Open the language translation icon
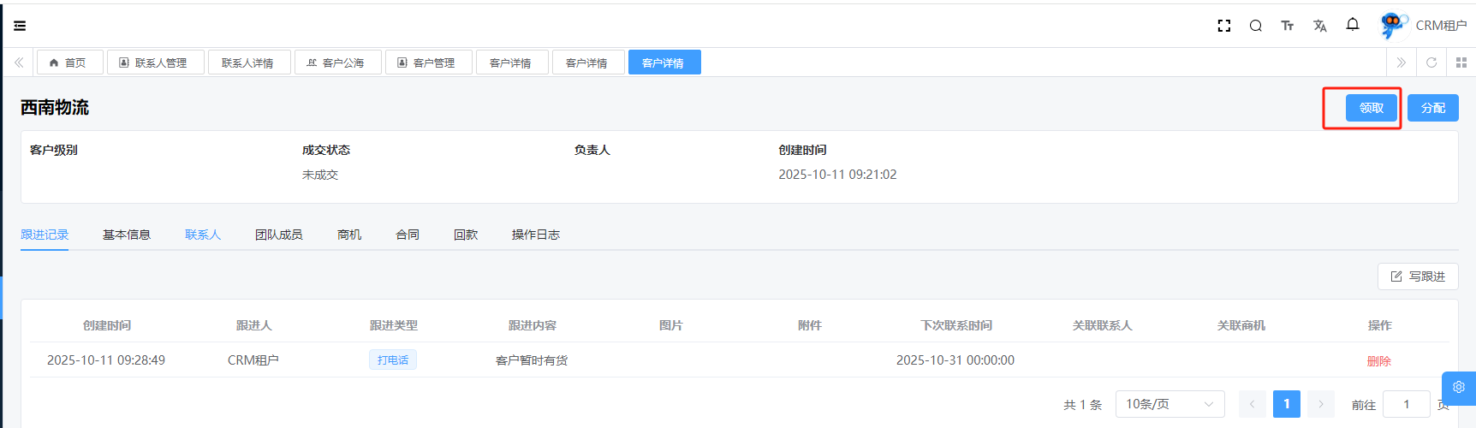1476x428 pixels. [1319, 26]
